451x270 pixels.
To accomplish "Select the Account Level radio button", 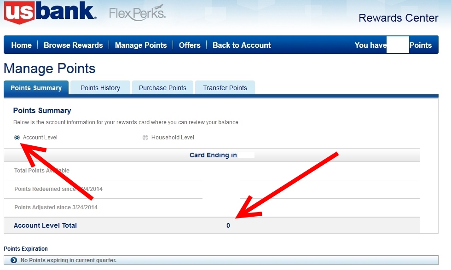I will pos(17,138).
